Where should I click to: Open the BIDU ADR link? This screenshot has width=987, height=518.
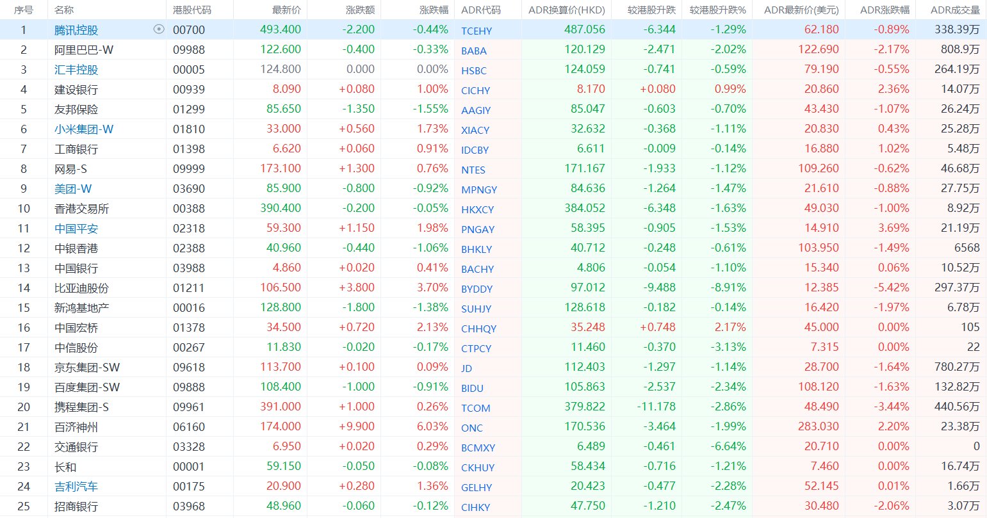(472, 388)
